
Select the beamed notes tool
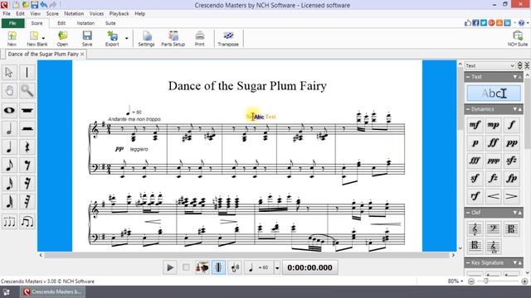pos(27,222)
